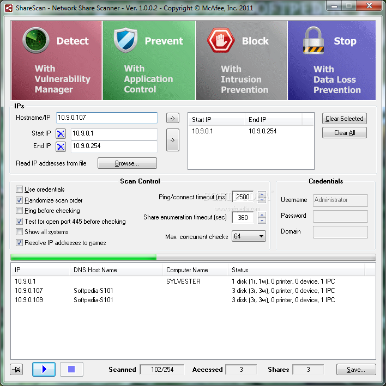Click the End IP input field
This screenshot has height=386, width=386.
tap(114, 146)
